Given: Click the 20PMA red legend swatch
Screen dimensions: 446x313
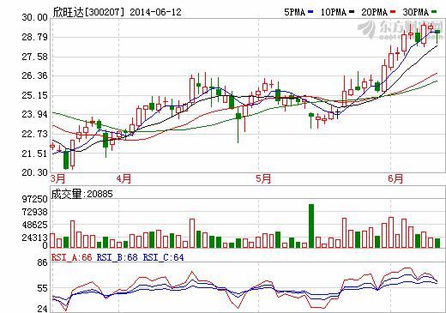Looking at the screenshot, I should (x=393, y=12).
